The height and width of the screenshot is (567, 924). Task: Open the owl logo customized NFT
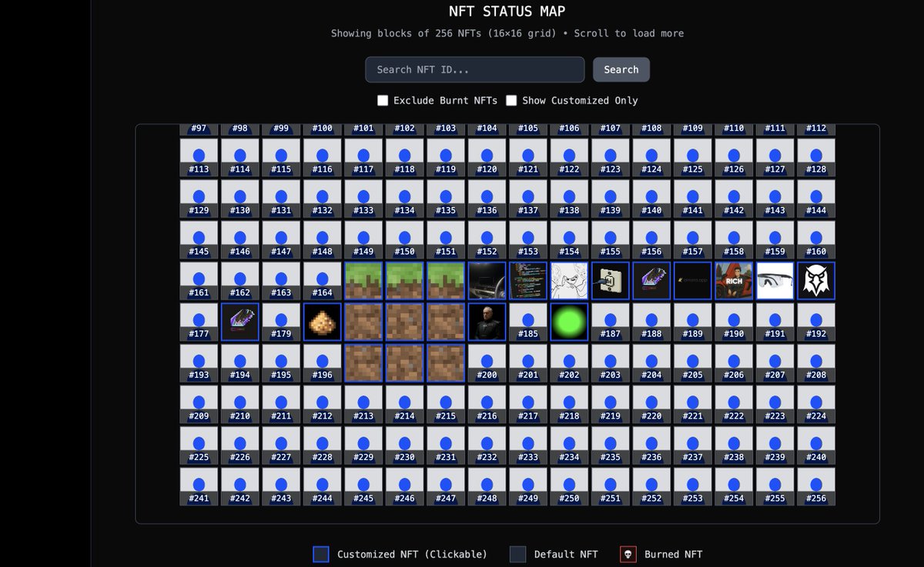point(816,281)
